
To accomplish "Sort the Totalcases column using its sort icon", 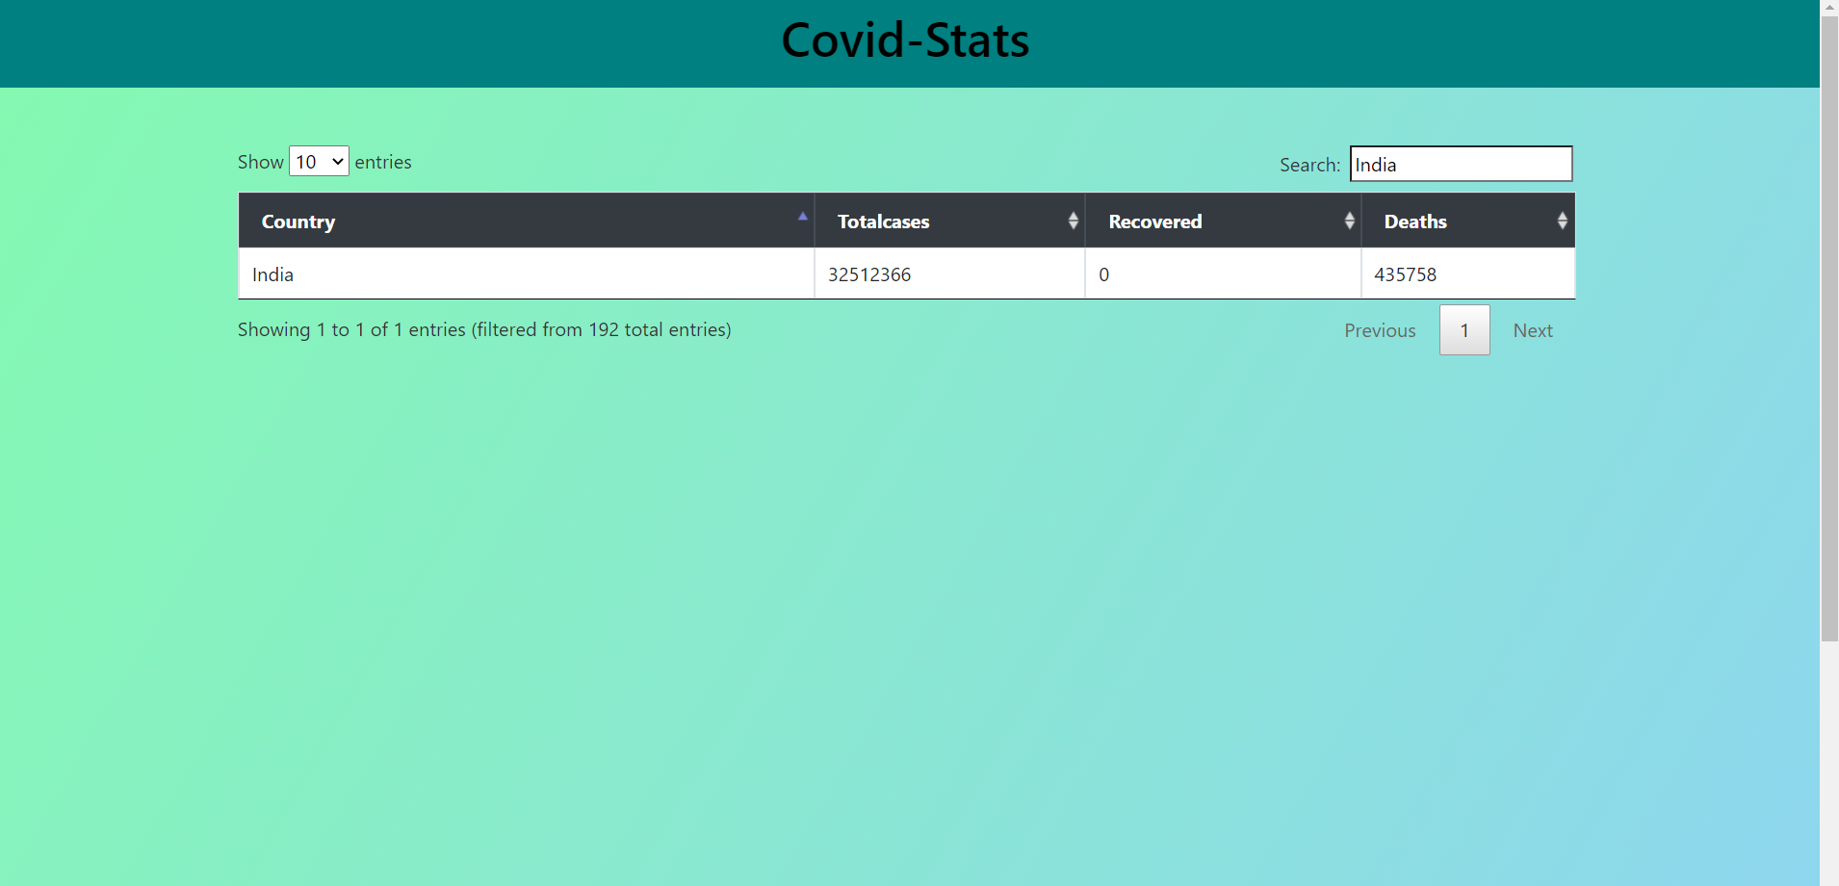I will pyautogui.click(x=1073, y=220).
